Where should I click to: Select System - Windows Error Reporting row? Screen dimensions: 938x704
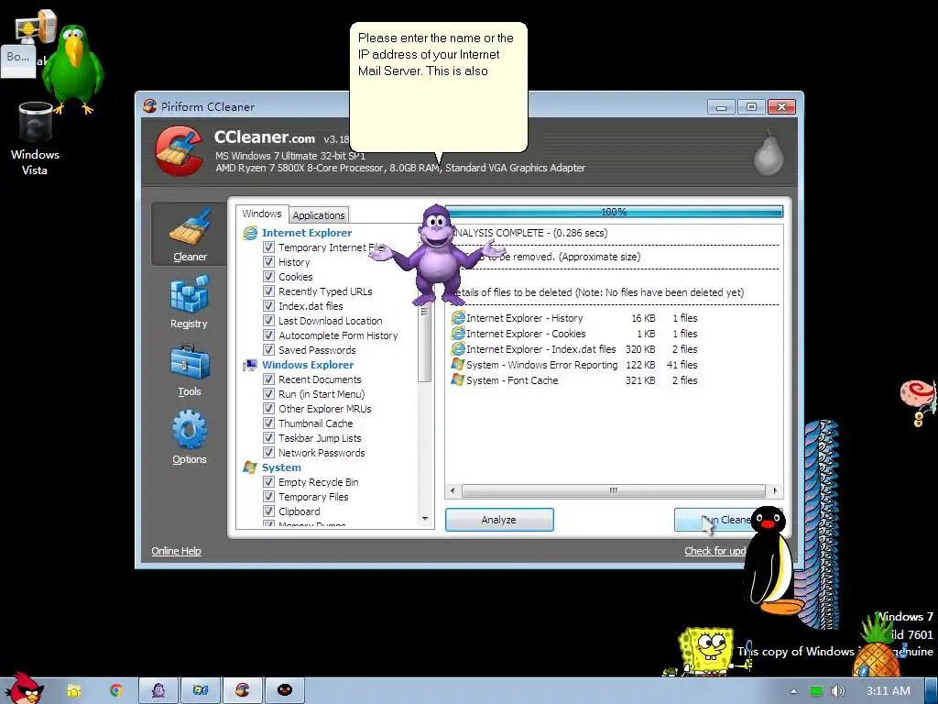point(574,365)
